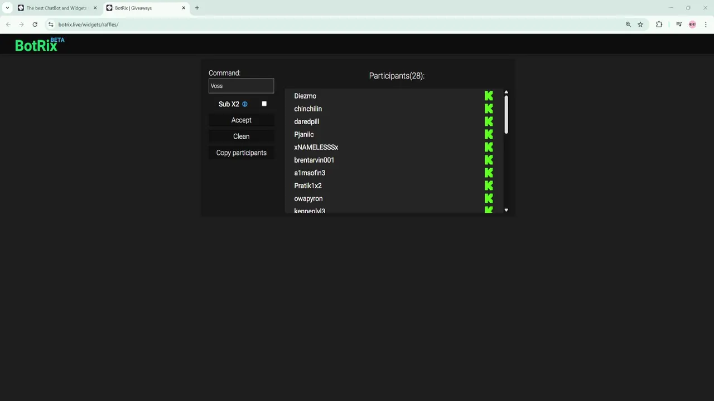
Task: Select participant Pratik1x2
Action: point(308,185)
